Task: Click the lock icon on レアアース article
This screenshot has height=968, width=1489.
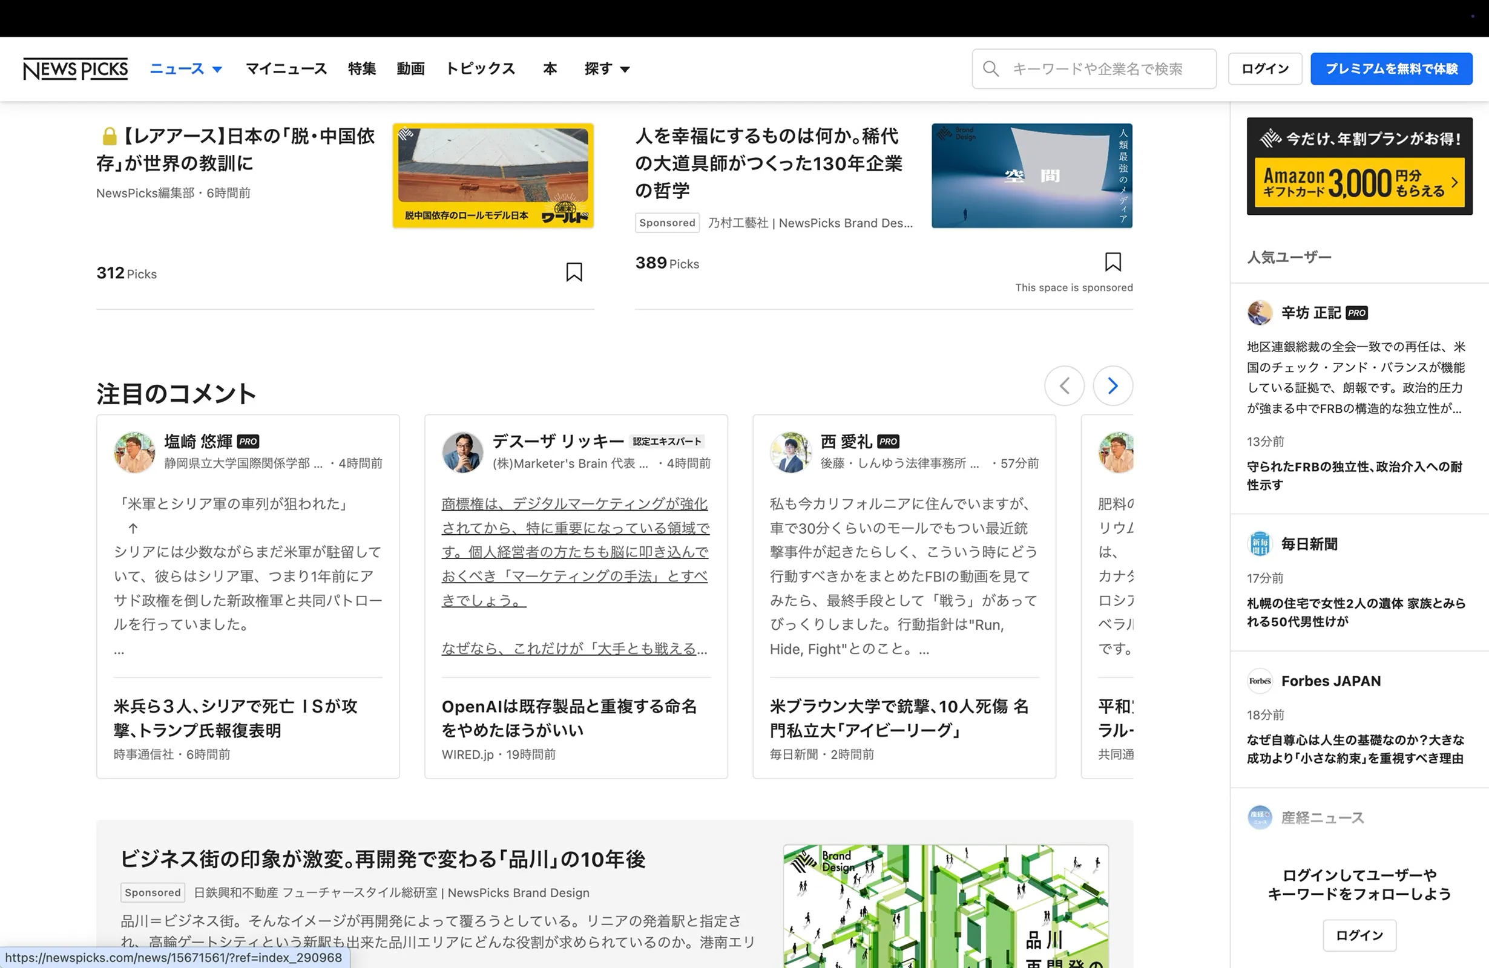Action: (110, 136)
